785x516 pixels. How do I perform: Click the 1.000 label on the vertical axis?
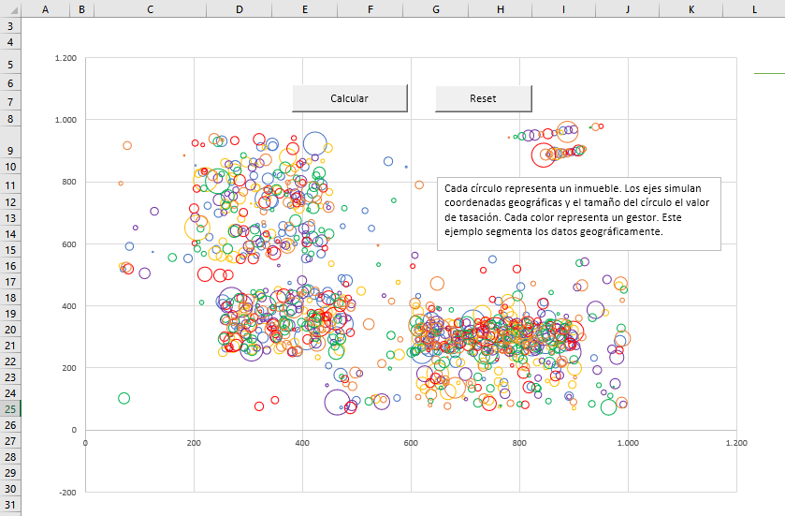click(x=65, y=120)
